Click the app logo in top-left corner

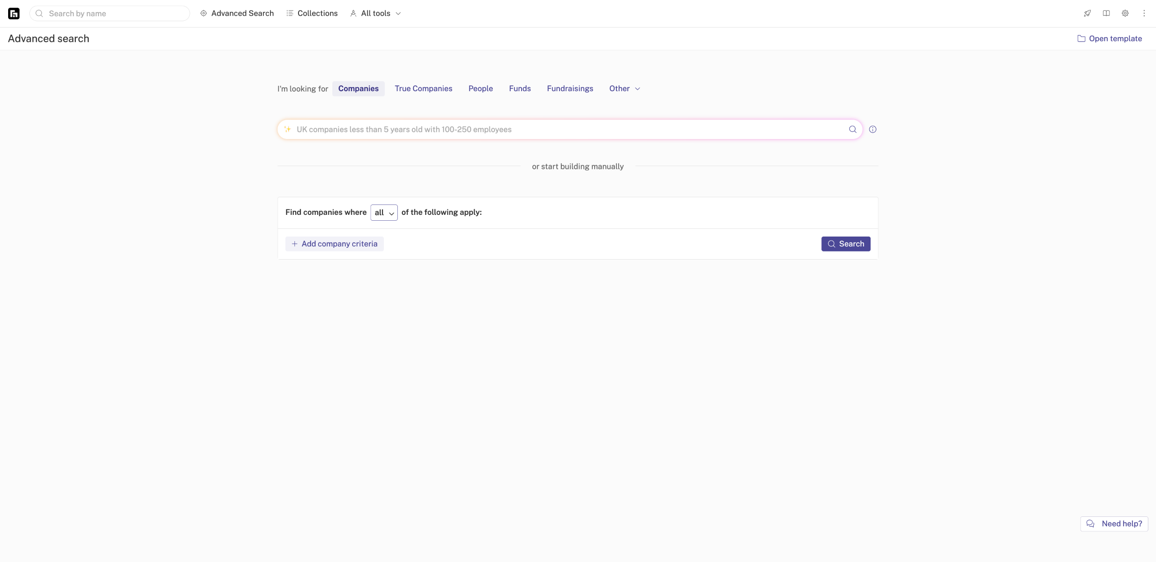tap(14, 14)
